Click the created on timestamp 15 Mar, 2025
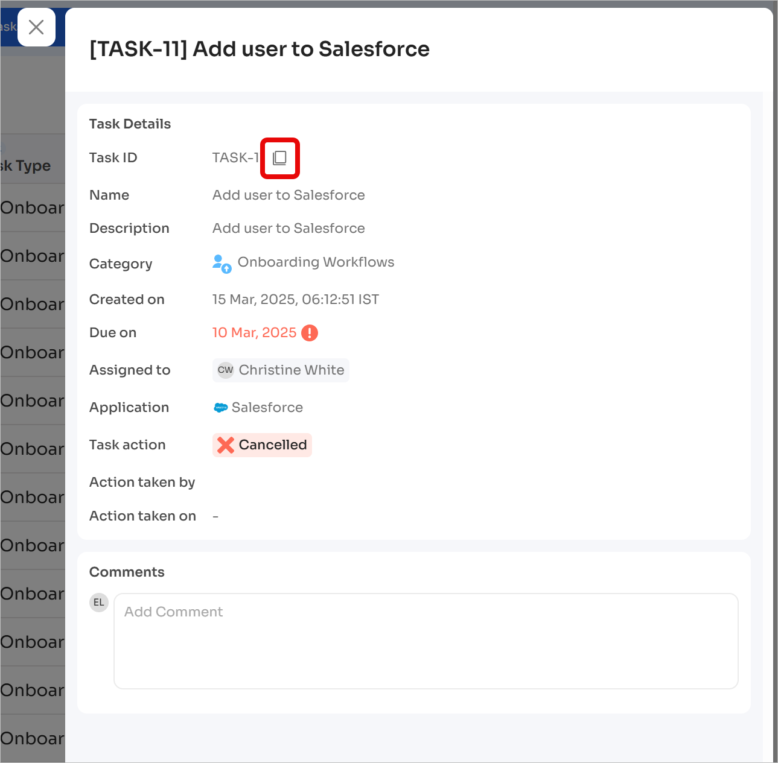The width and height of the screenshot is (778, 763). (x=296, y=300)
